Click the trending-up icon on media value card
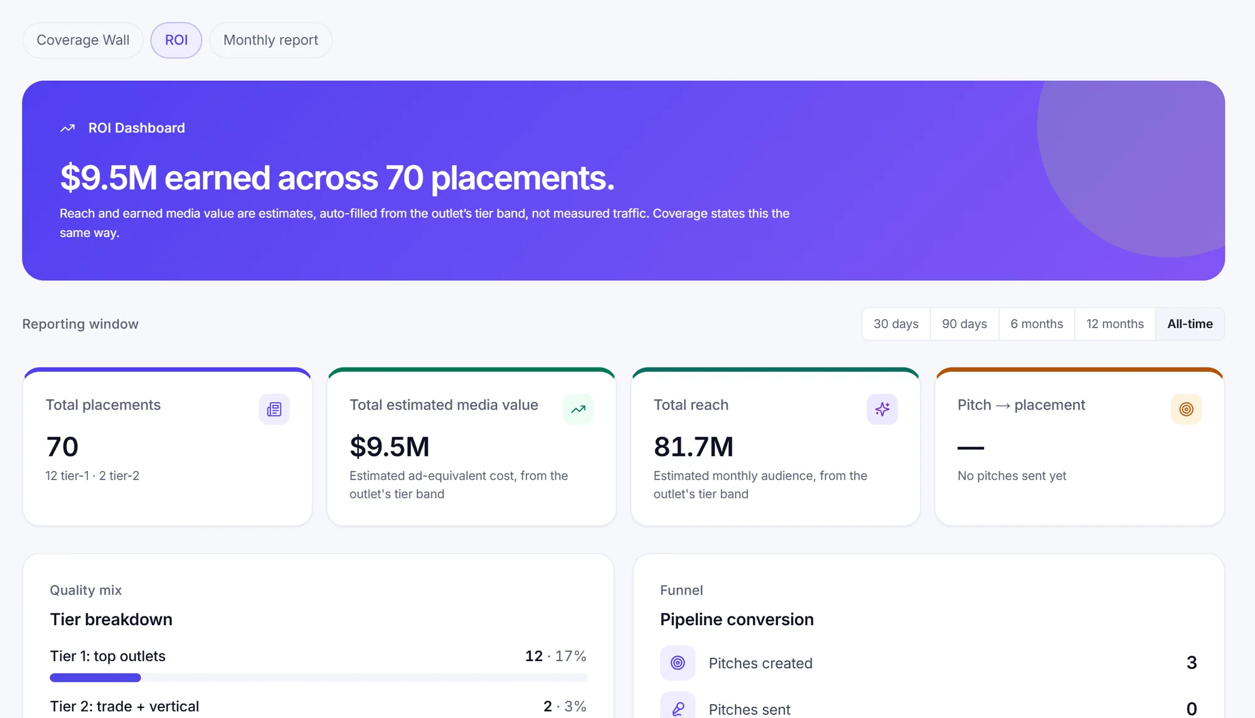Viewport: 1255px width, 718px height. [x=579, y=409]
